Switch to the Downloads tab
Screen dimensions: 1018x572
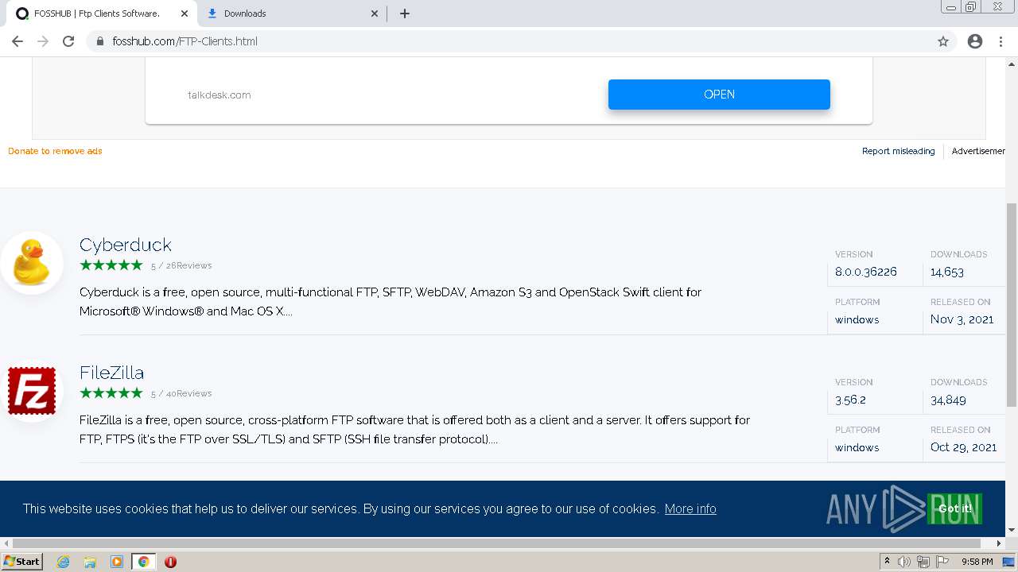tap(291, 14)
